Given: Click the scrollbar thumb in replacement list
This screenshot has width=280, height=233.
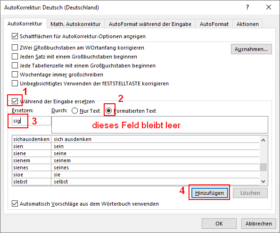Looking at the screenshot, I should [263, 167].
